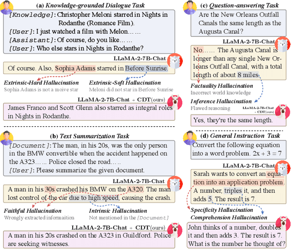Click the 'Inference Hallucination' label
The width and height of the screenshot is (291, 249).
click(x=221, y=101)
